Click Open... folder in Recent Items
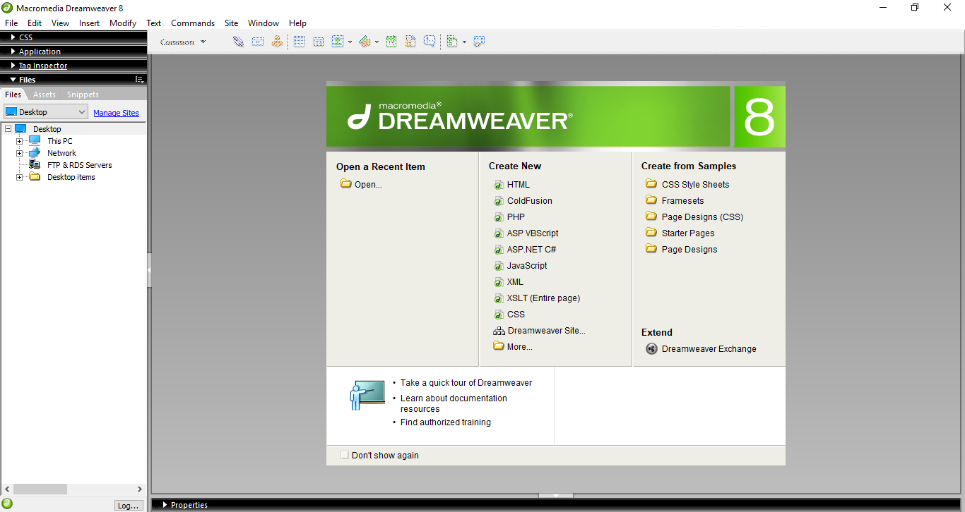 point(361,185)
